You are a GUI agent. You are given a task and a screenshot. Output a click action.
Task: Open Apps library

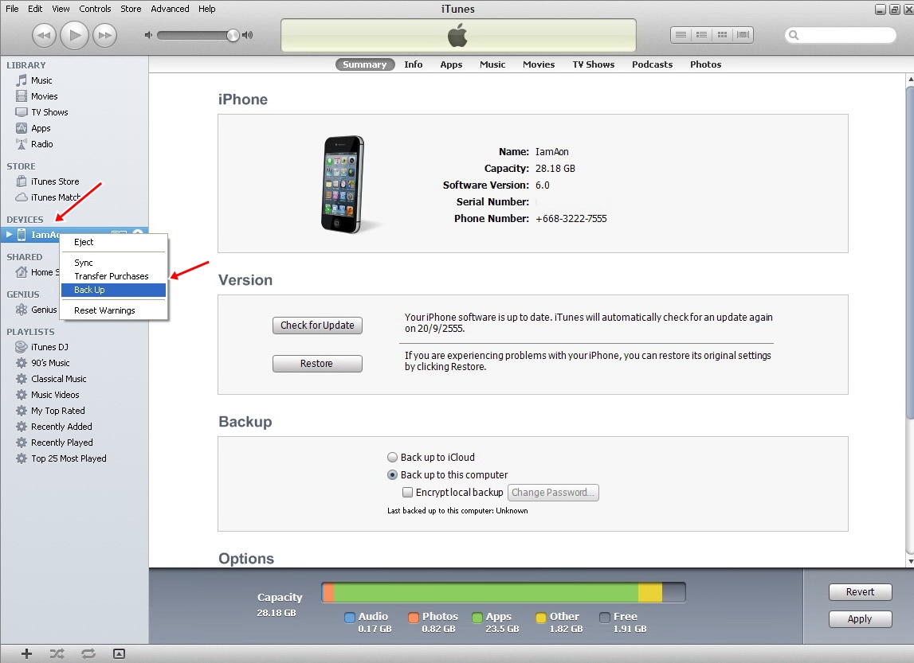41,128
